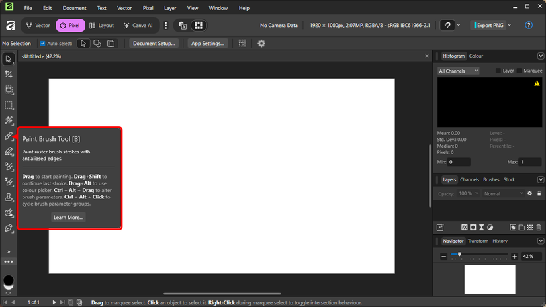Activate the Paint Brush tool

click(x=9, y=136)
